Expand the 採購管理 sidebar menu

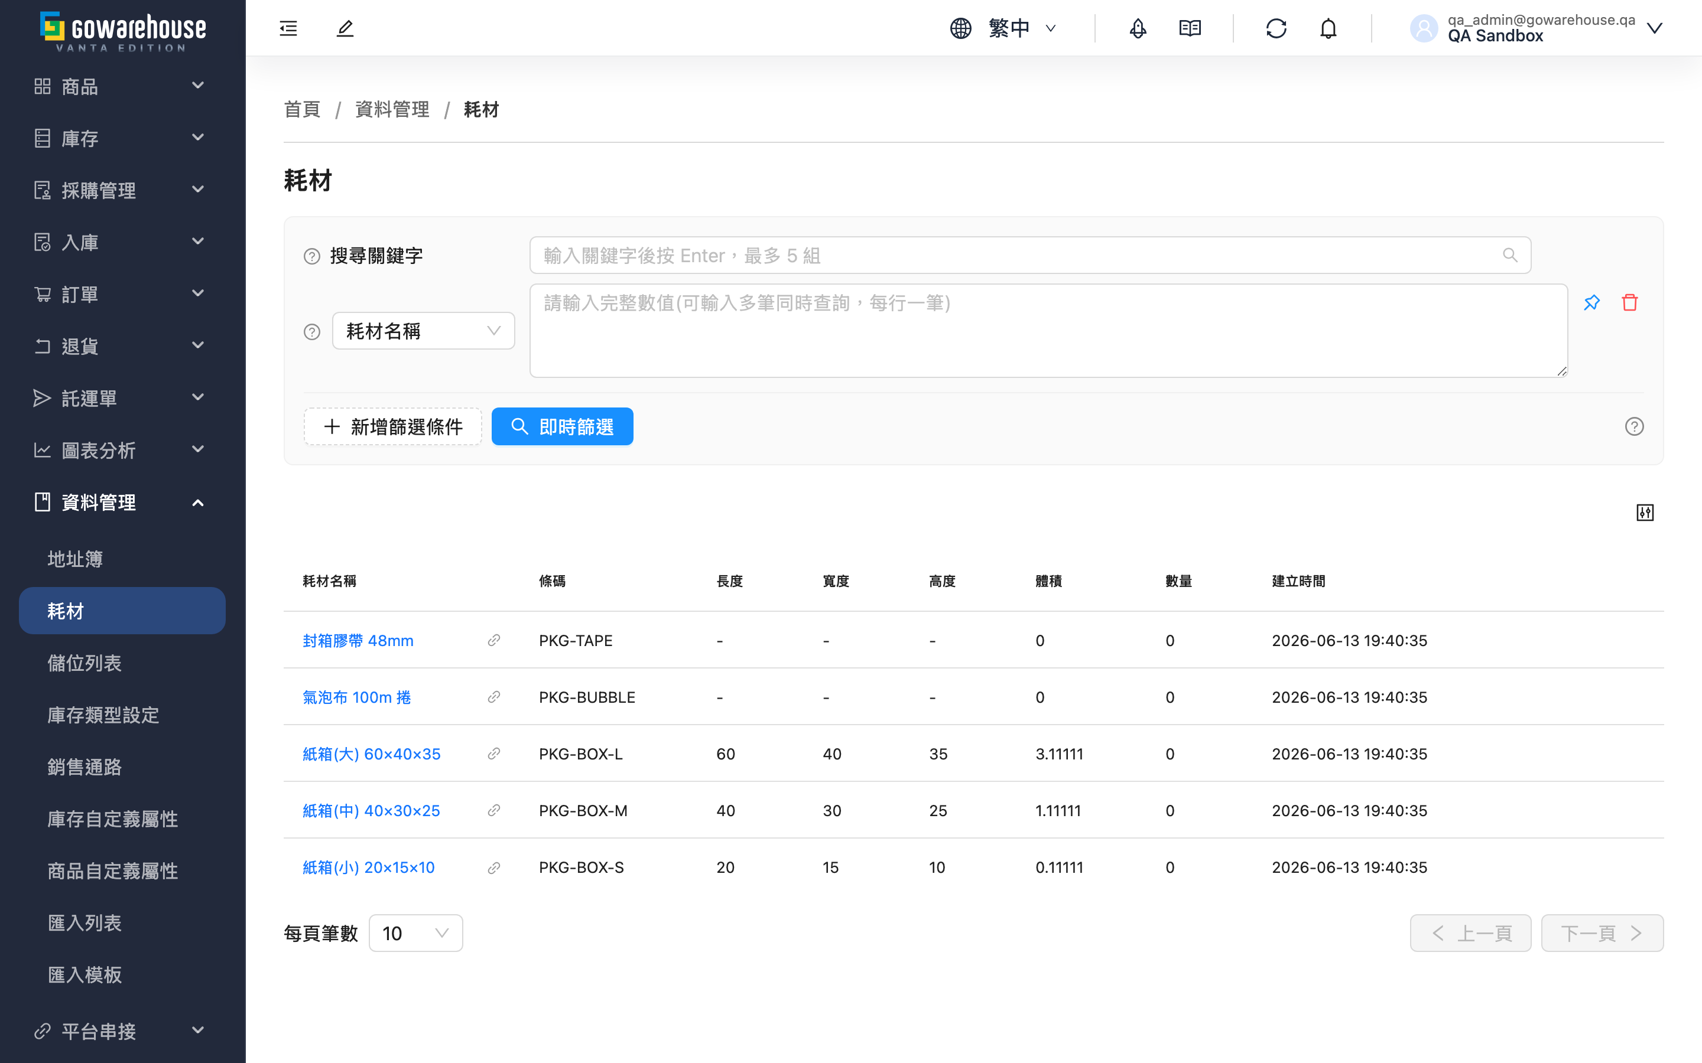(x=122, y=190)
